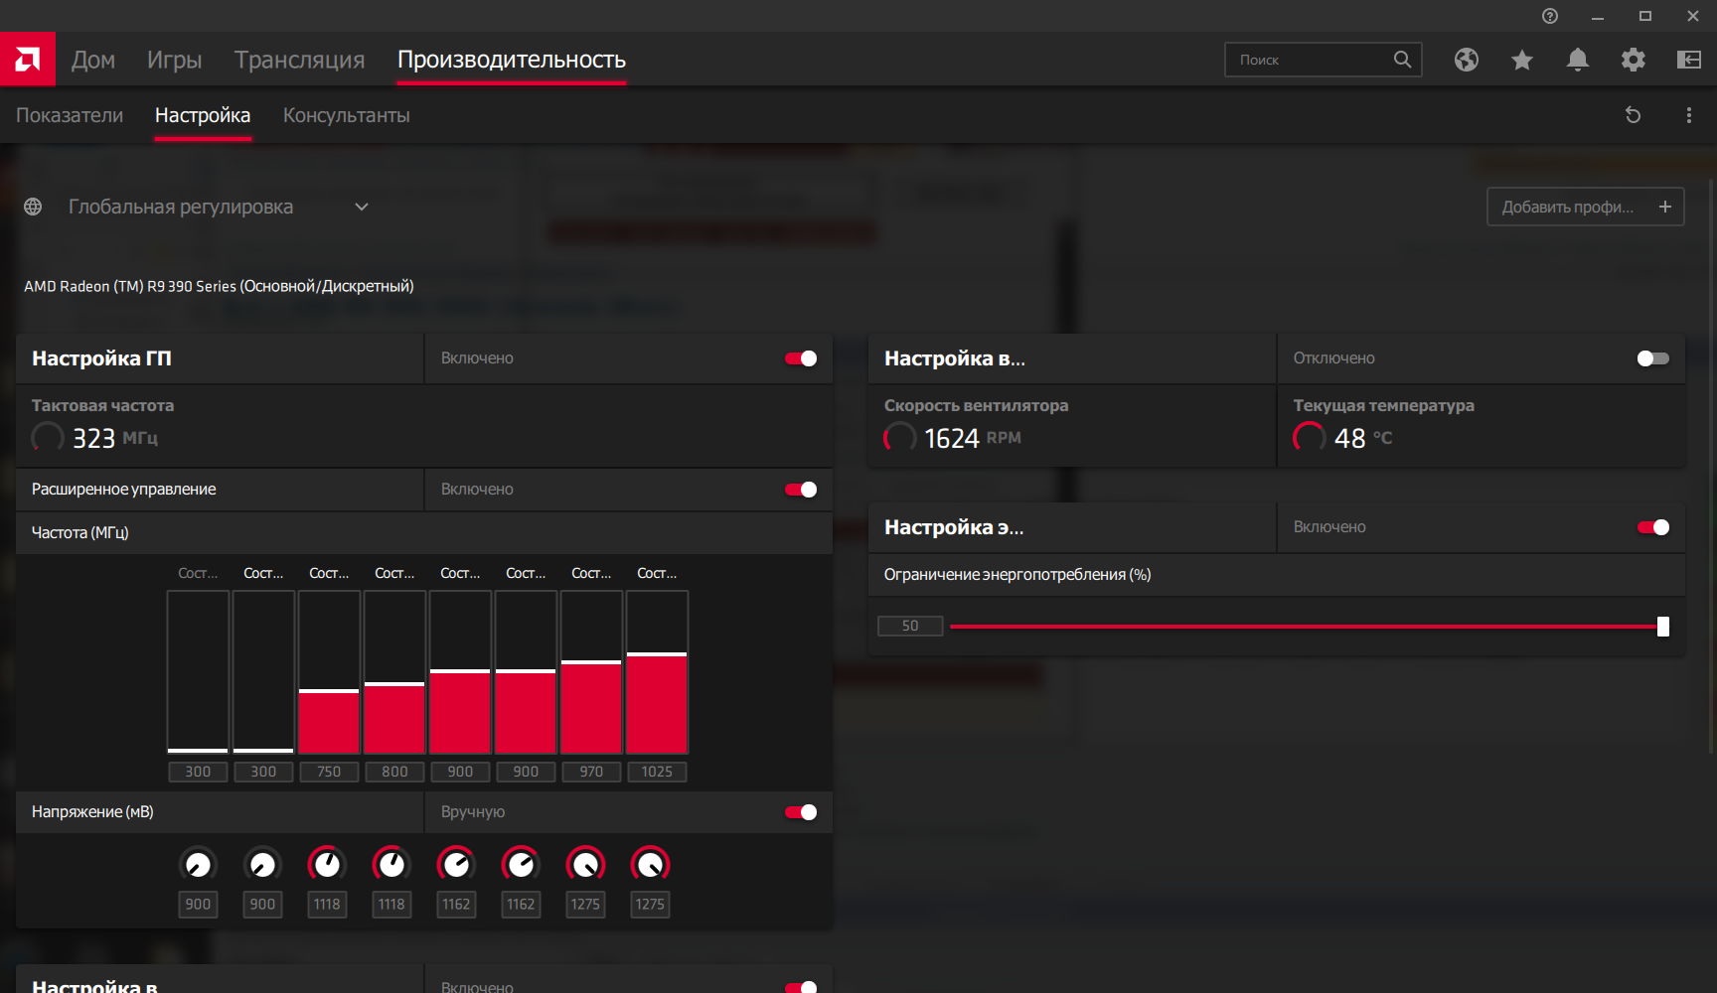Click the Поиск search field
Image resolution: width=1717 pixels, height=993 pixels.
pos(1324,60)
